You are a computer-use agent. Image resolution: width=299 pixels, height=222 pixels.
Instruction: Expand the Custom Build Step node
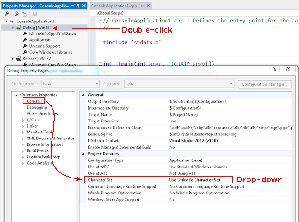(x=23, y=157)
